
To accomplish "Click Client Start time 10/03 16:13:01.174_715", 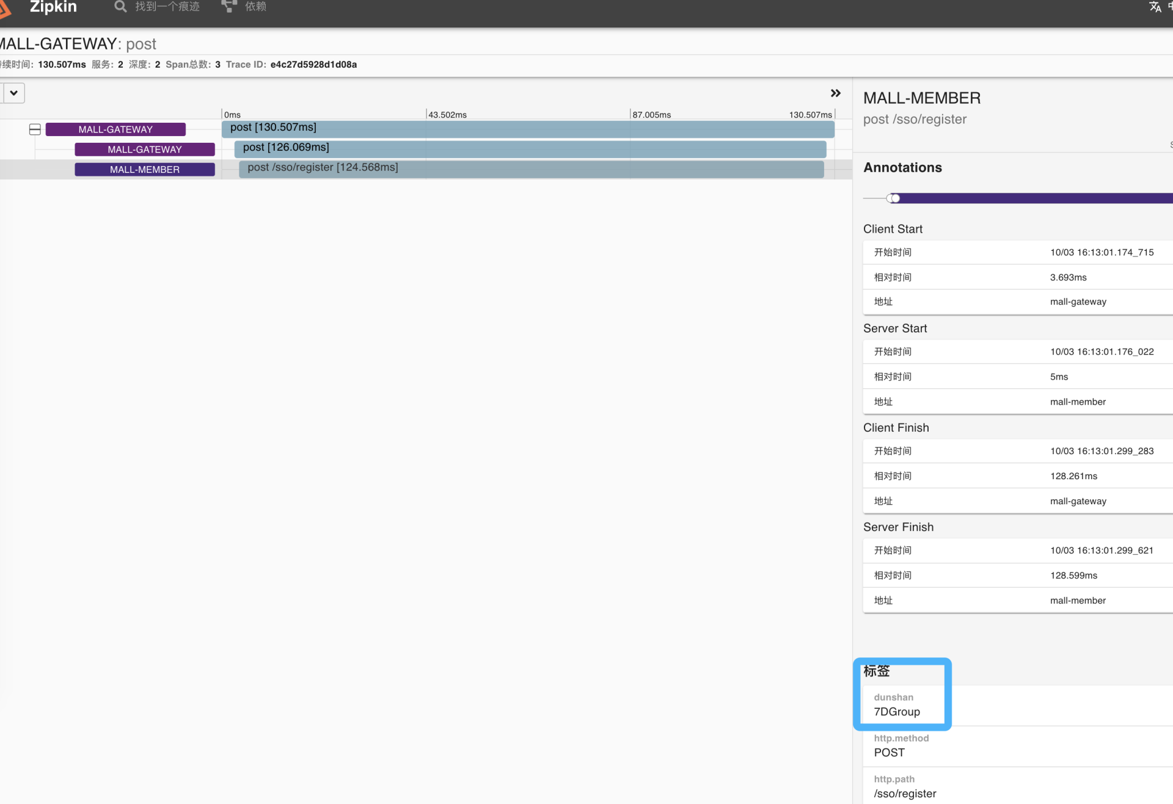I will coord(1102,252).
